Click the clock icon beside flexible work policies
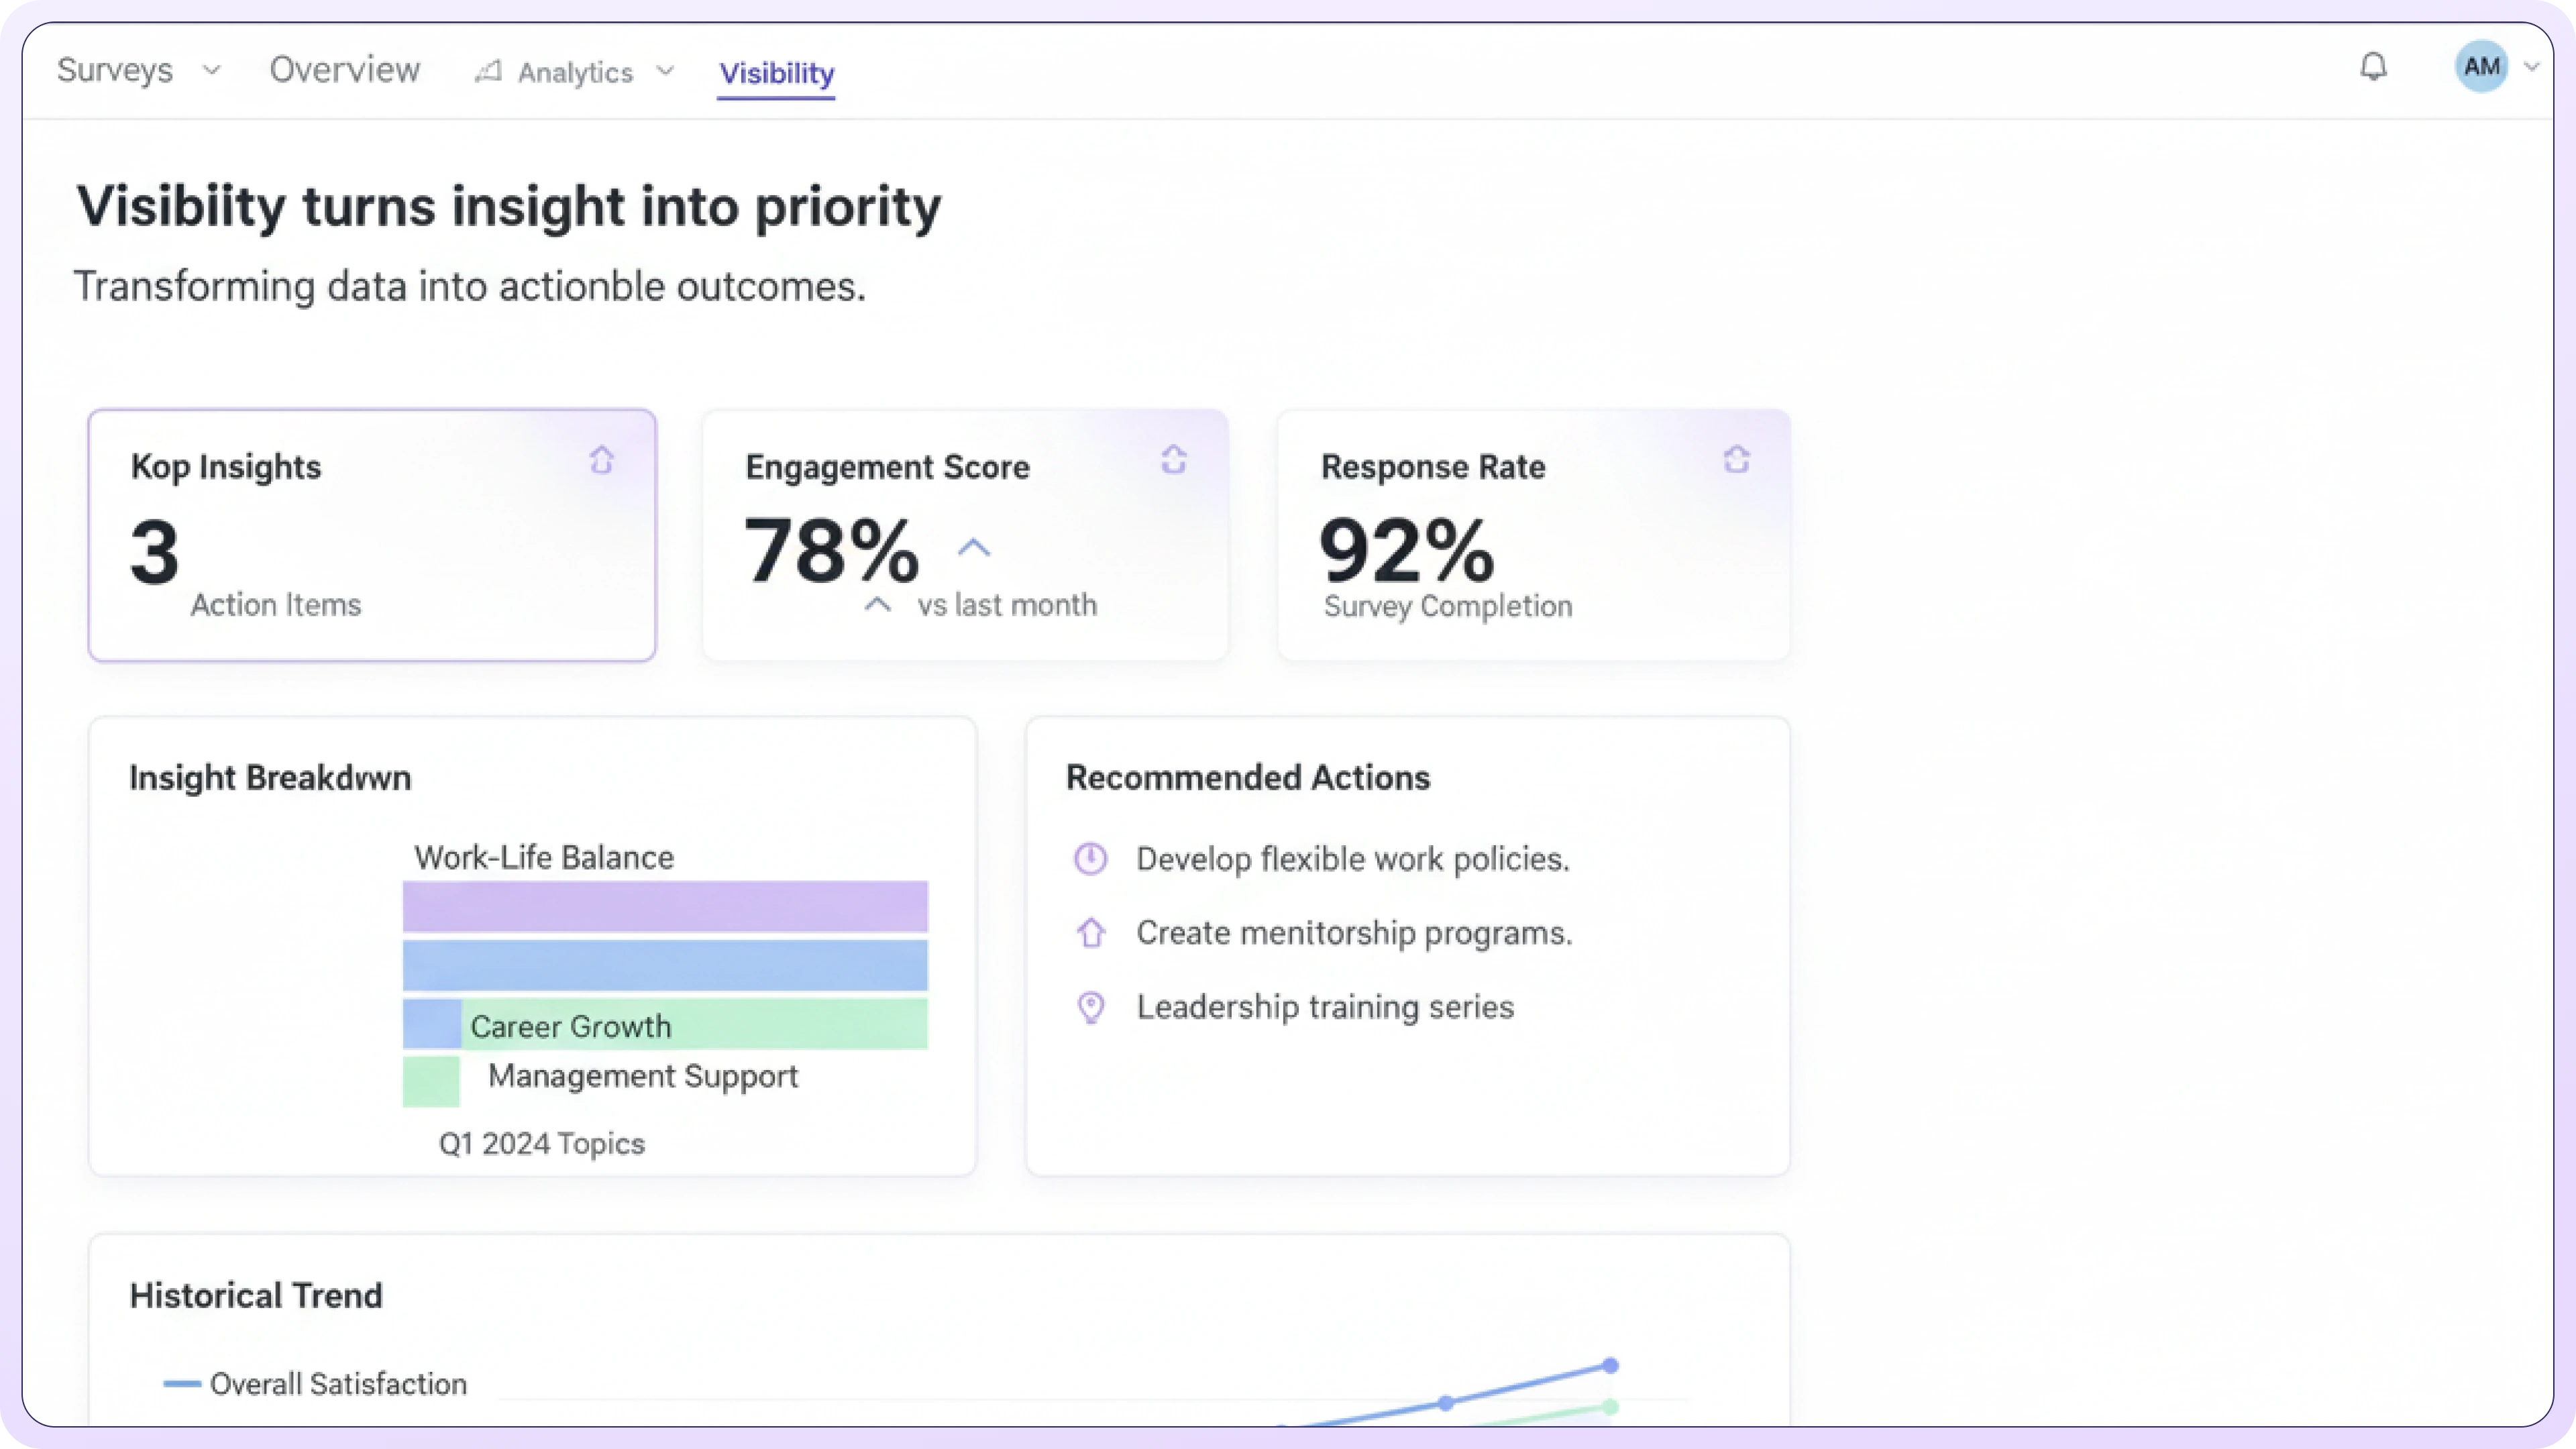 [1090, 859]
